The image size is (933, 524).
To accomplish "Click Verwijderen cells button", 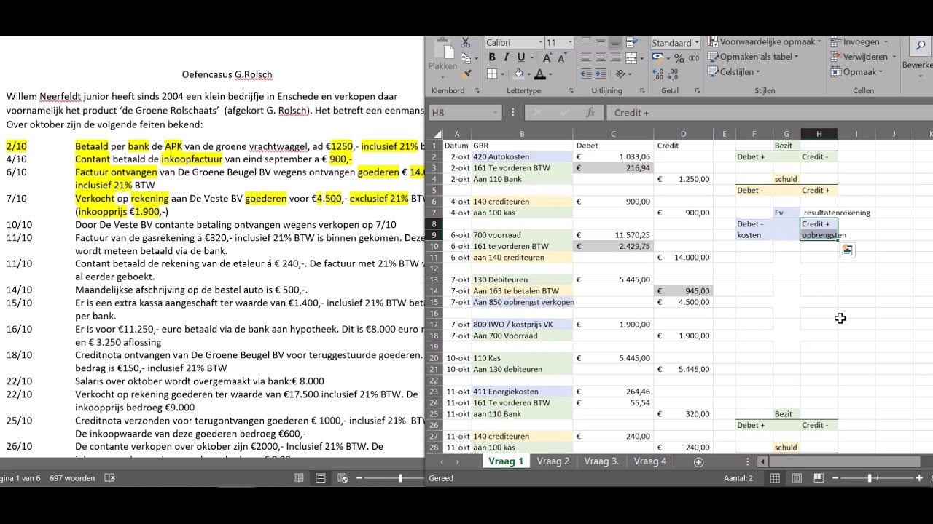I will tap(864, 57).
